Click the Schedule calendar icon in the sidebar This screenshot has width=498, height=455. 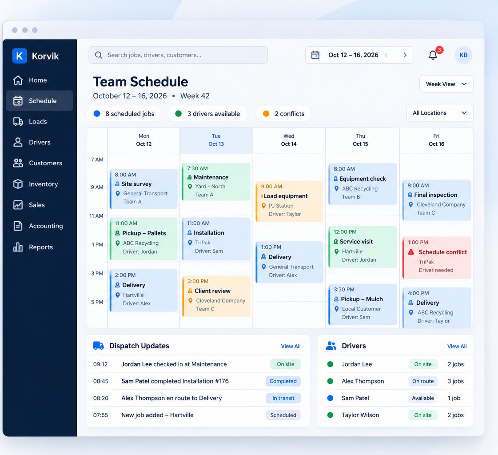click(18, 101)
